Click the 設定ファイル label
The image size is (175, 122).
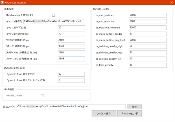pyautogui.click(x=9, y=107)
